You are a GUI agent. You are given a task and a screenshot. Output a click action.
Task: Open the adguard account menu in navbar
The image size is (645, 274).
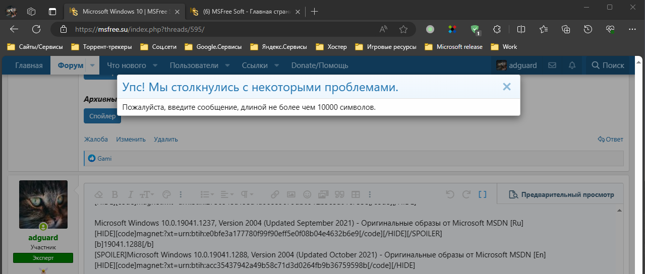coord(517,65)
